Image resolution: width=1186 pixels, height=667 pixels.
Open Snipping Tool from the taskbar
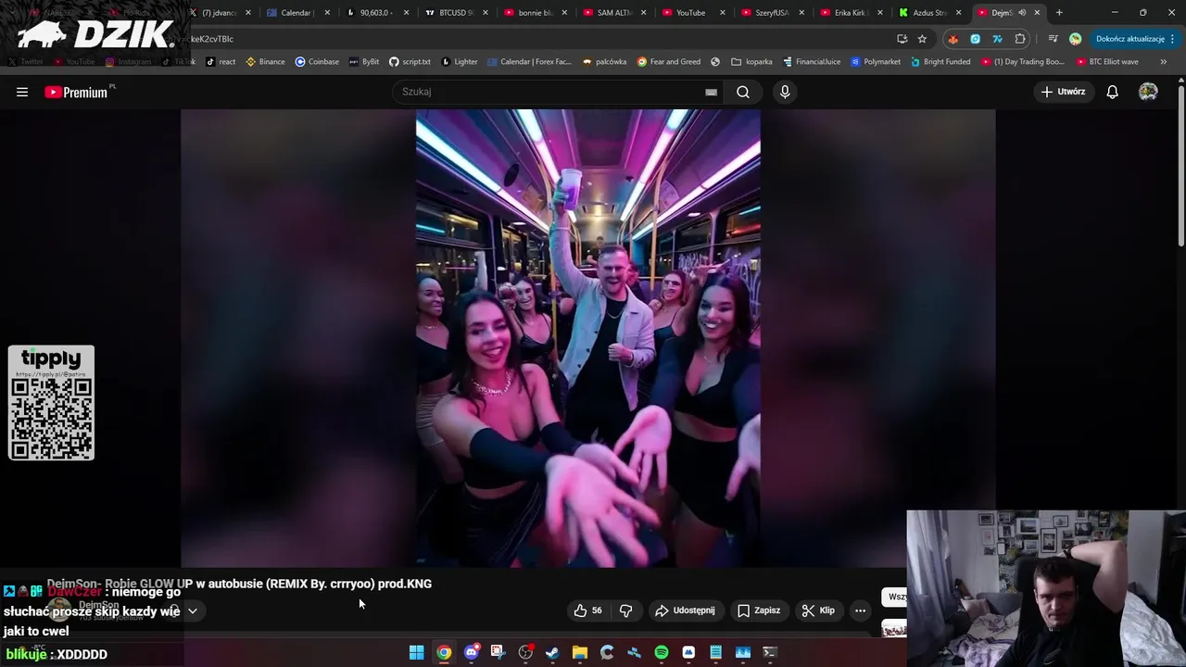coord(498,653)
